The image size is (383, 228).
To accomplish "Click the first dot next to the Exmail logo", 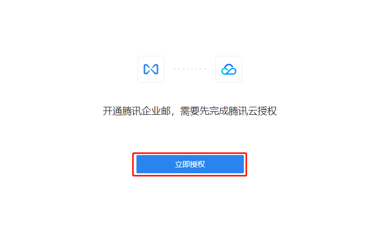I will [x=175, y=69].
